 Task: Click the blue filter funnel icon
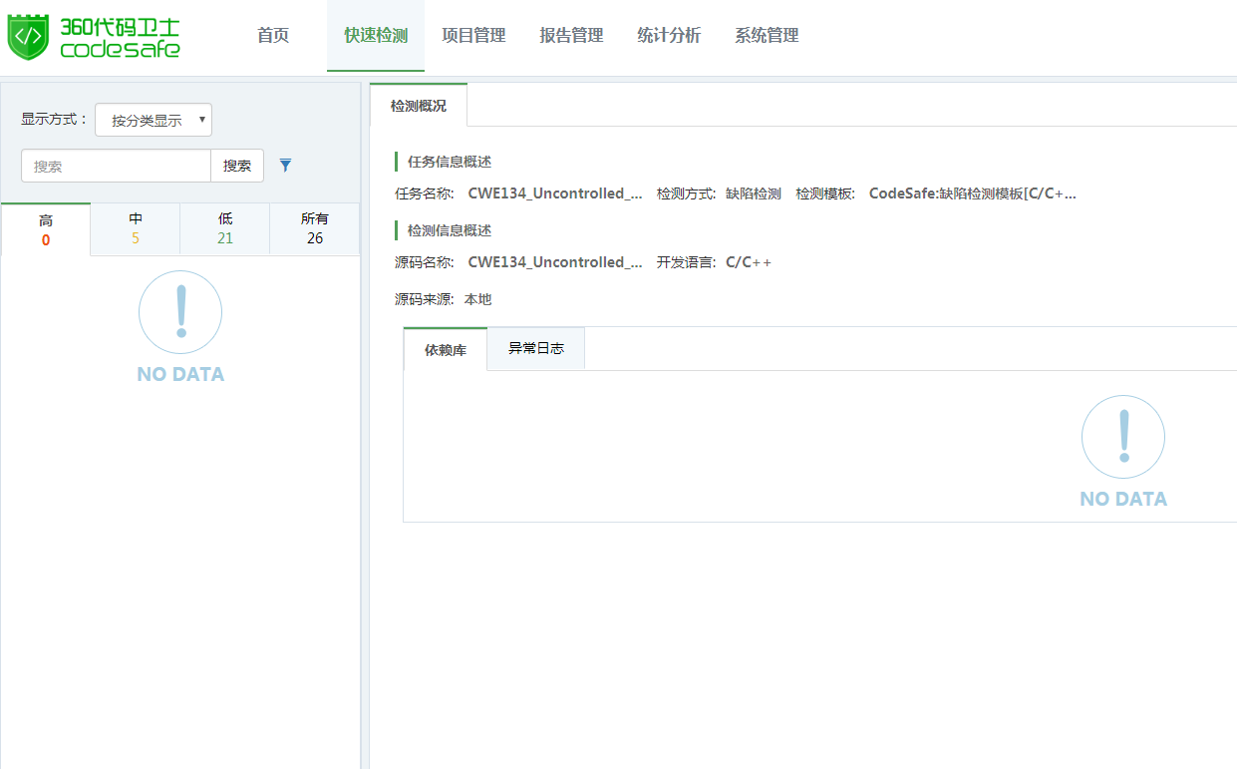[285, 166]
